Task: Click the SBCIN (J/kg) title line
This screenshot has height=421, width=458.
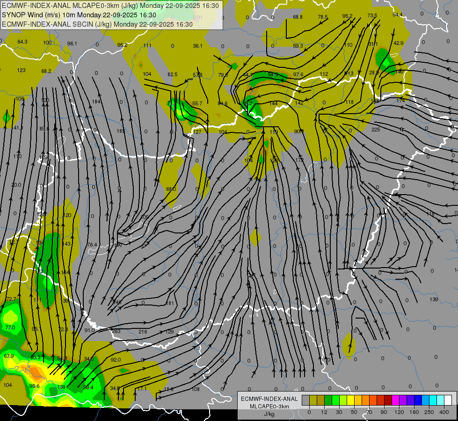Action: [x=97, y=24]
